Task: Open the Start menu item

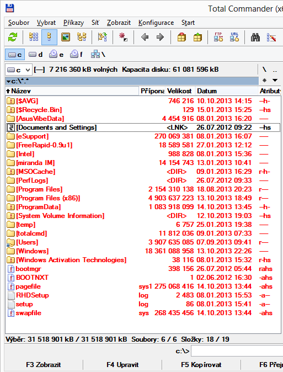Action: 188,23
